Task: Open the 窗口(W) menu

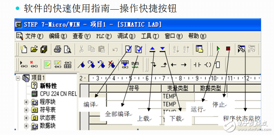Action: point(174,36)
